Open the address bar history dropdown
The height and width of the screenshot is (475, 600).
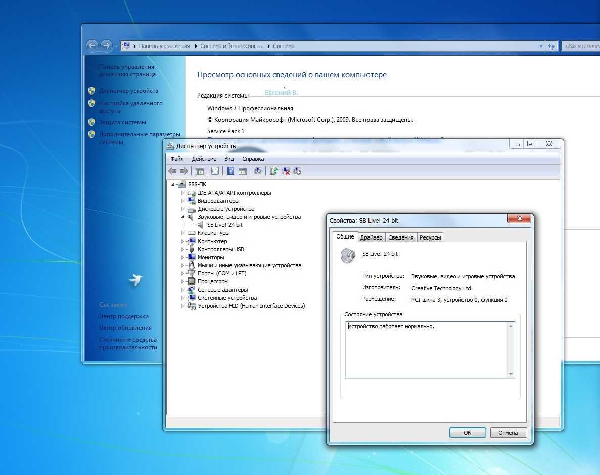[541, 46]
